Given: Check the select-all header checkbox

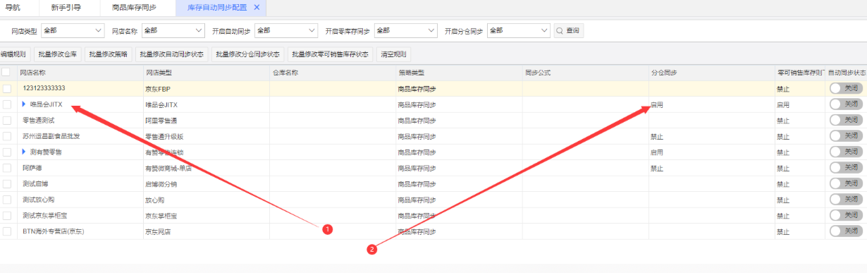Looking at the screenshot, I should 6,72.
